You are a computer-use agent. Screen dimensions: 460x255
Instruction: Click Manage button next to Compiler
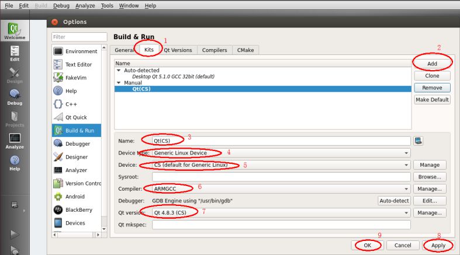(430, 189)
